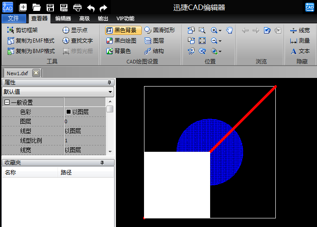Click the 剪切框架 clip frame tool

pyautogui.click(x=23, y=30)
